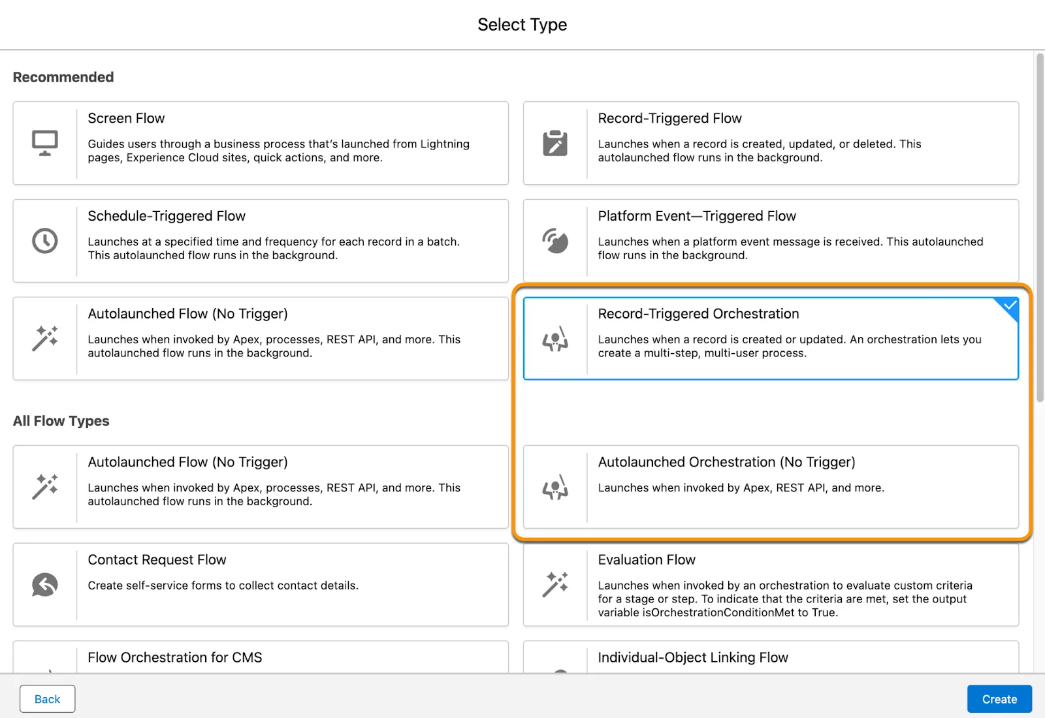Click the Create button
1045x718 pixels.
pyautogui.click(x=999, y=698)
